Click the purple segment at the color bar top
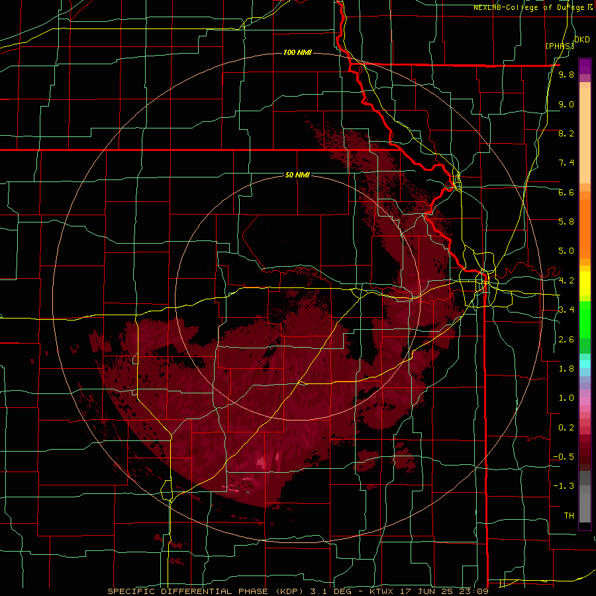The image size is (596, 596). pyautogui.click(x=585, y=66)
